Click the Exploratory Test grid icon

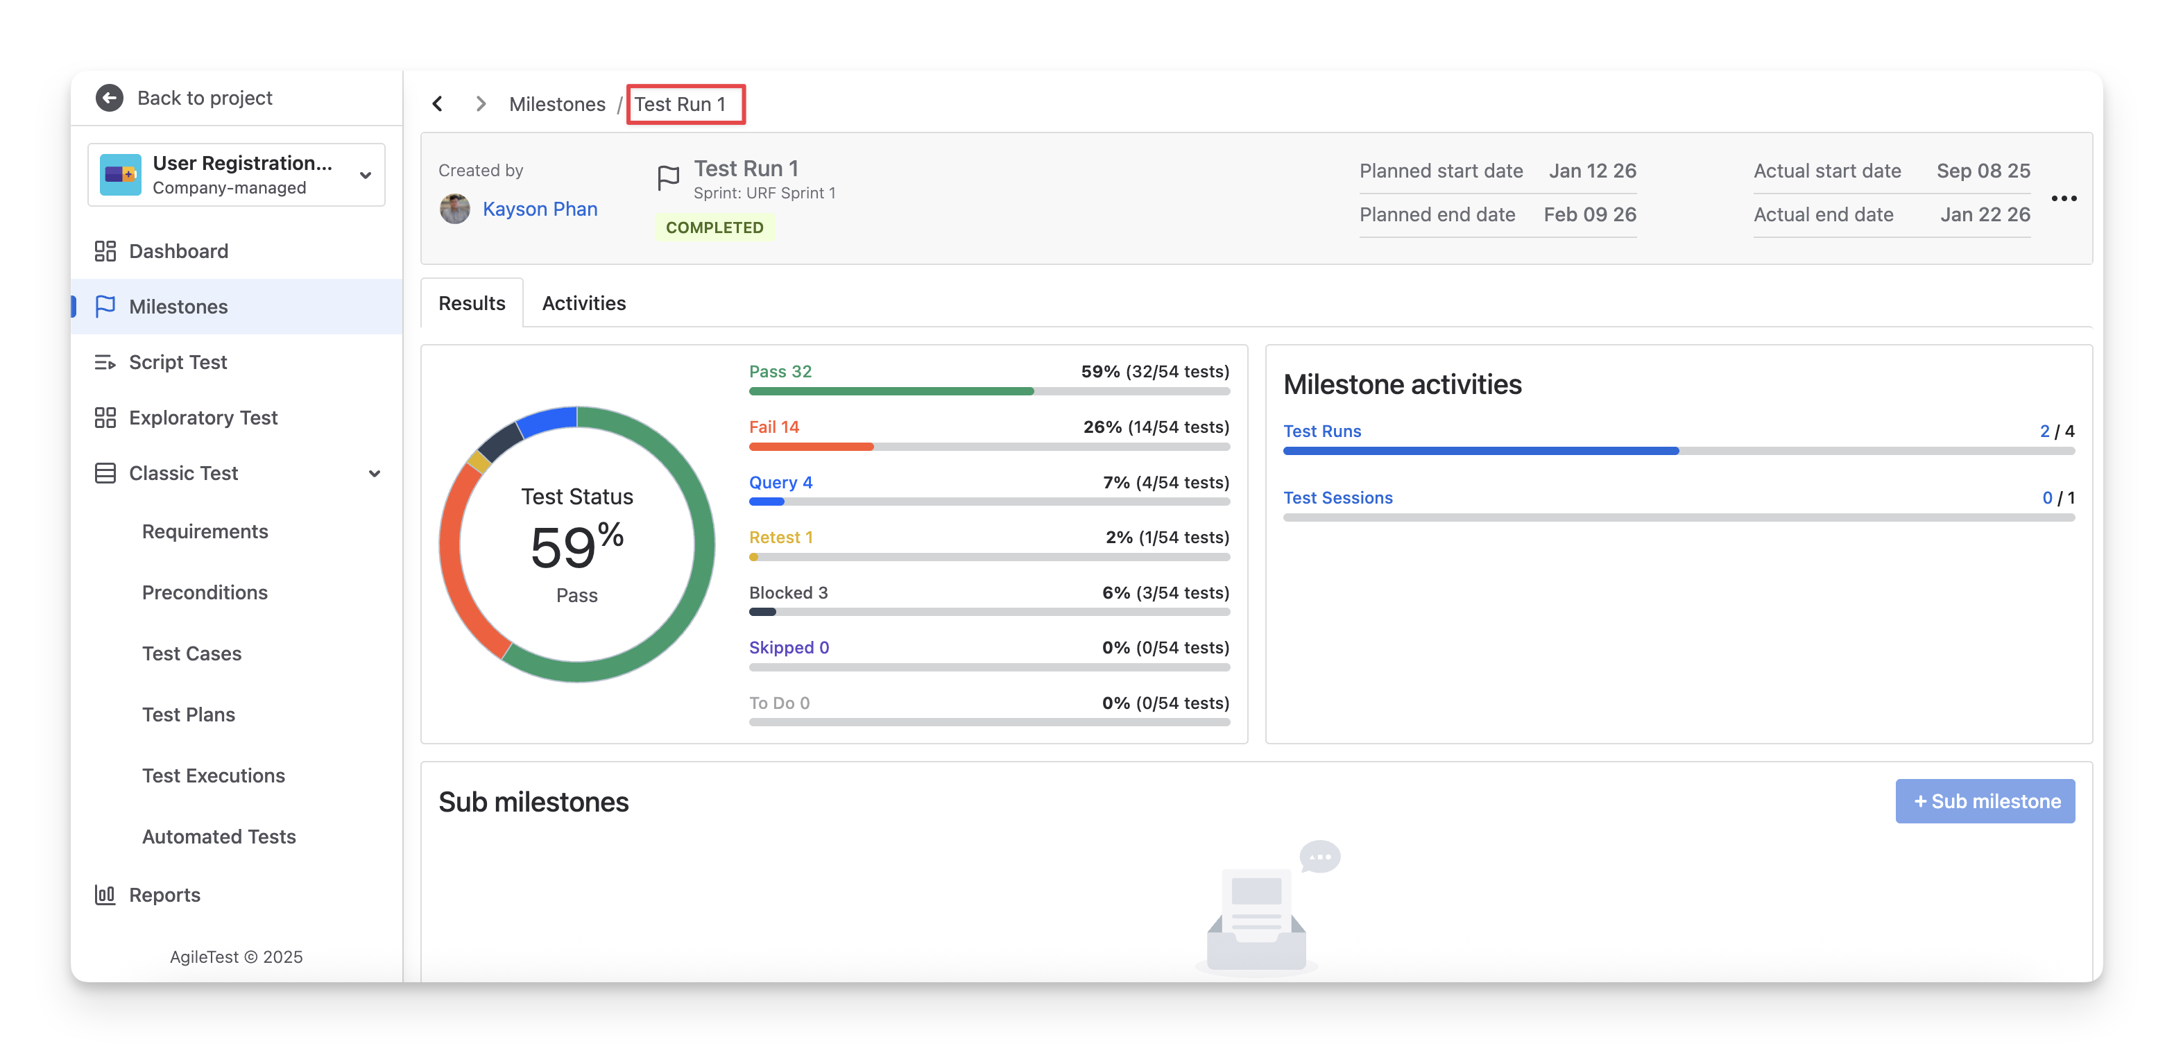coord(105,418)
